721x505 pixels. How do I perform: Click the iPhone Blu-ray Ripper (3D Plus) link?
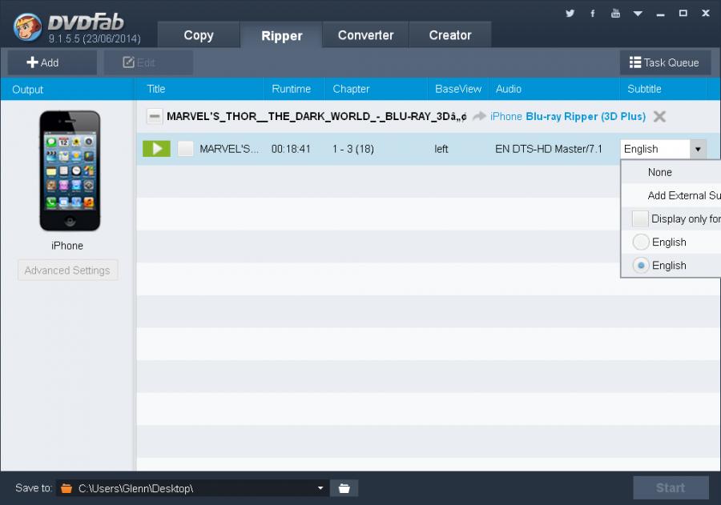(x=568, y=117)
